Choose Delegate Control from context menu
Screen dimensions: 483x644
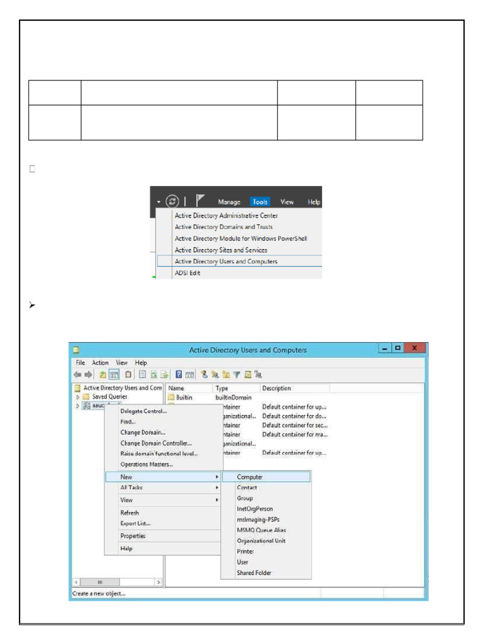coord(144,411)
